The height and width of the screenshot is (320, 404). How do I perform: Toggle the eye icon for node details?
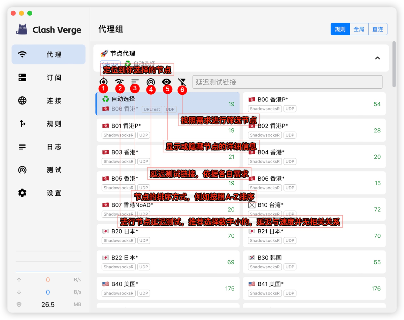[x=166, y=82]
